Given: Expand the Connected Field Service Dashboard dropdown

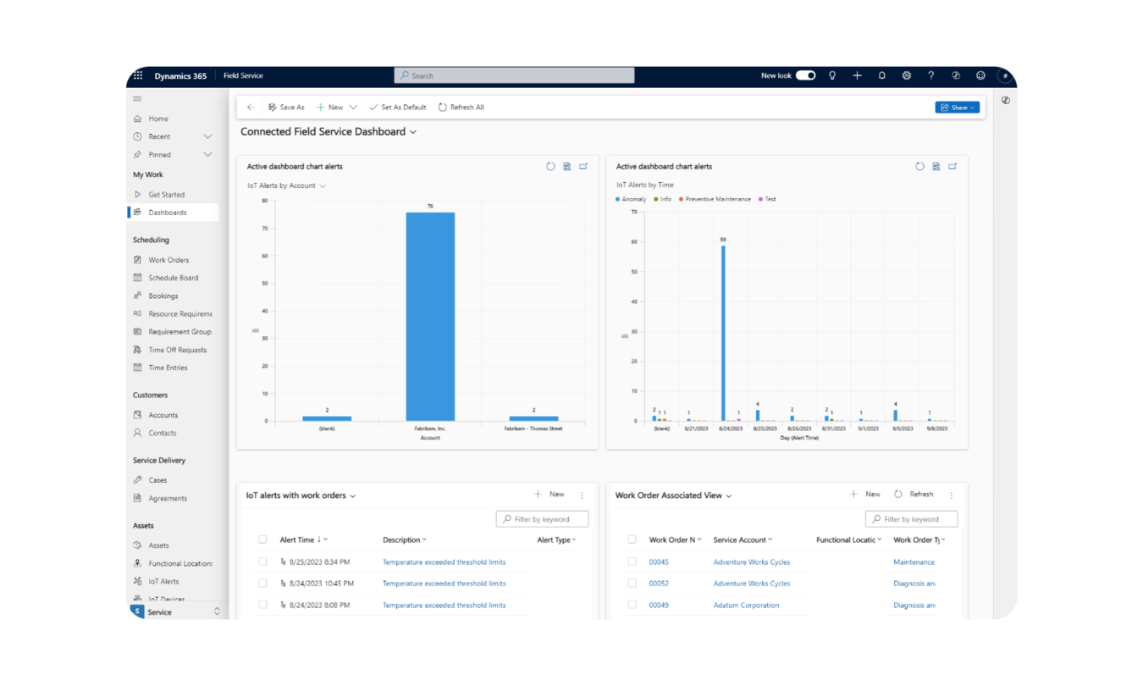Looking at the screenshot, I should point(413,132).
